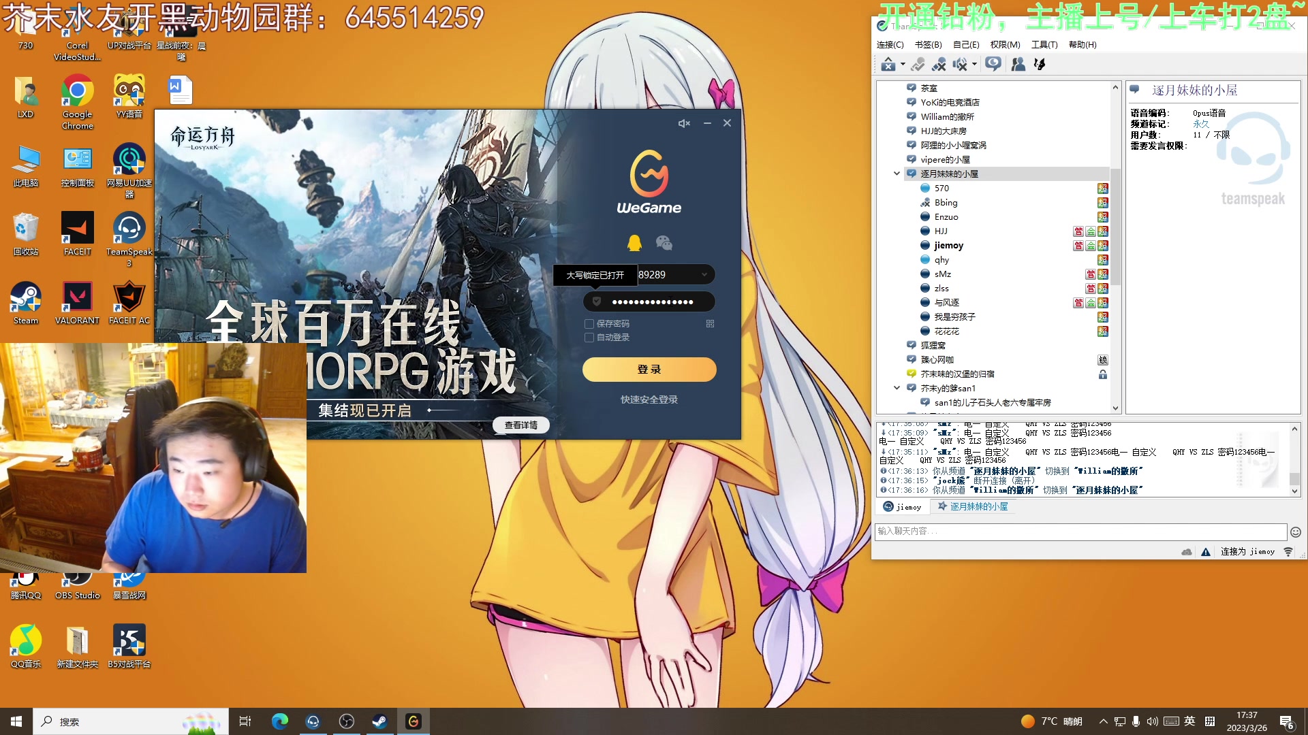Open 权限(M) menu
Viewport: 1308px width, 735px height.
coord(1005,45)
